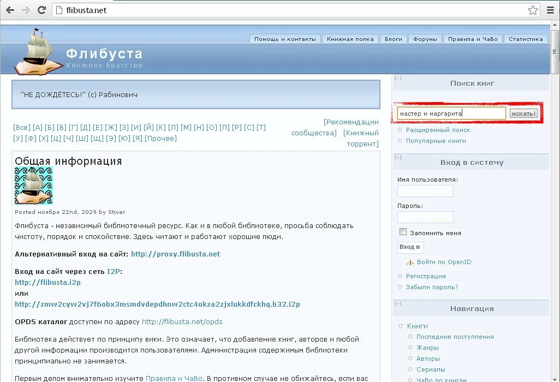The width and height of the screenshot is (560, 382).
Task: Open Сериалы navigation link
Action: click(431, 369)
